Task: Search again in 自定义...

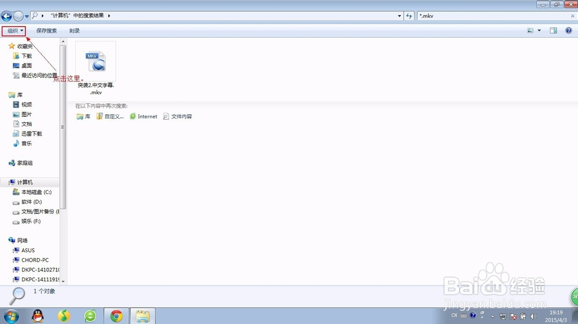Action: click(110, 116)
